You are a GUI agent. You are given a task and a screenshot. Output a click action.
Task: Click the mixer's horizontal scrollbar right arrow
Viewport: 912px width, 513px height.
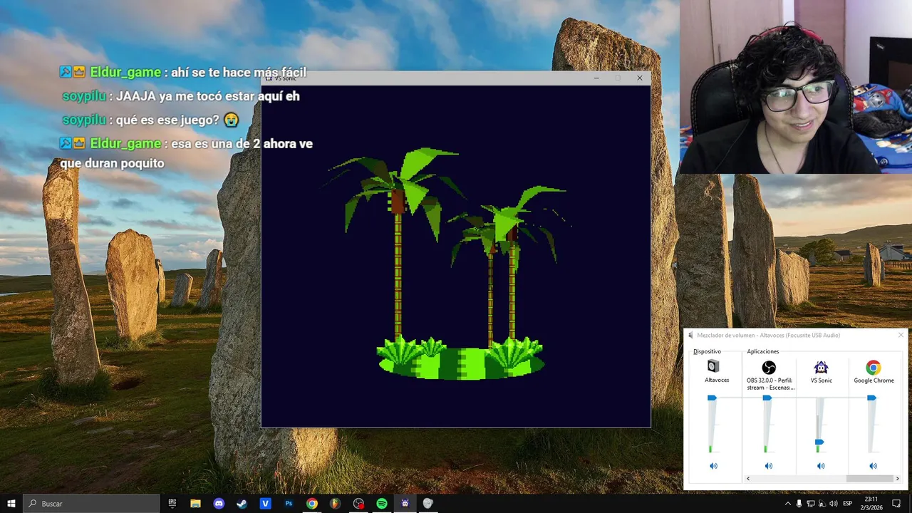[897, 479]
